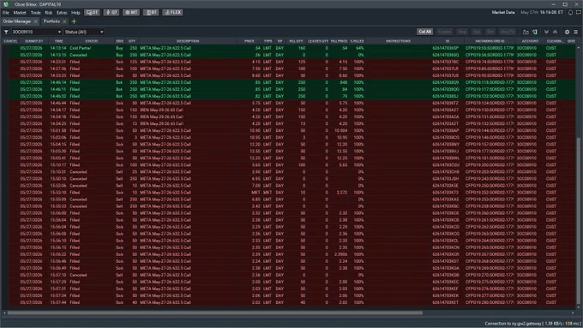The width and height of the screenshot is (583, 328).
Task: Open the Risk menu
Action: point(49,13)
